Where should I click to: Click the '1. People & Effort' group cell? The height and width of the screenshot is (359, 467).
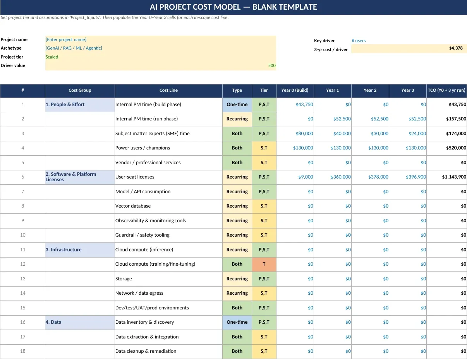click(80, 105)
